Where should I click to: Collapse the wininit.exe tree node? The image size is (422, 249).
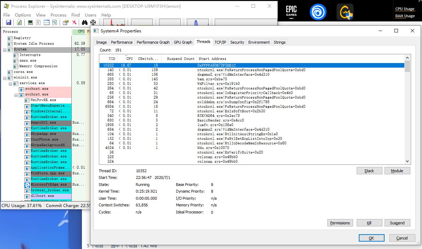click(5, 78)
